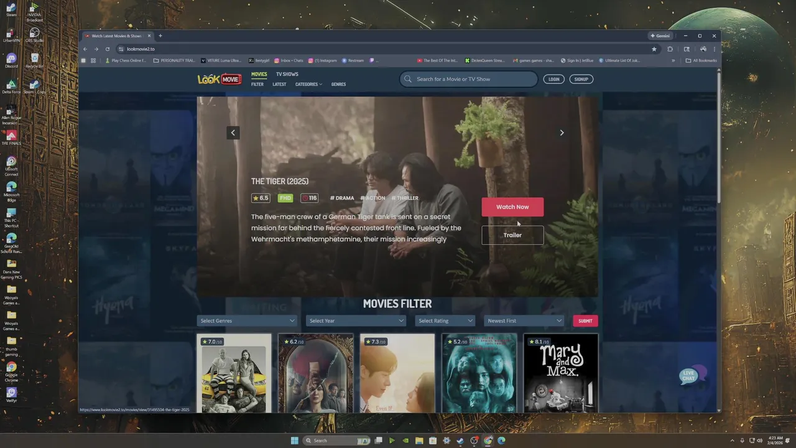Screen dimensions: 796x448
Task: Open the All Bookmarks folder
Action: coord(701,60)
